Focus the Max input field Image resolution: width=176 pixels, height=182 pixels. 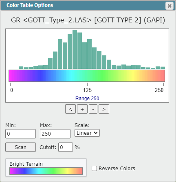[x=55, y=134]
